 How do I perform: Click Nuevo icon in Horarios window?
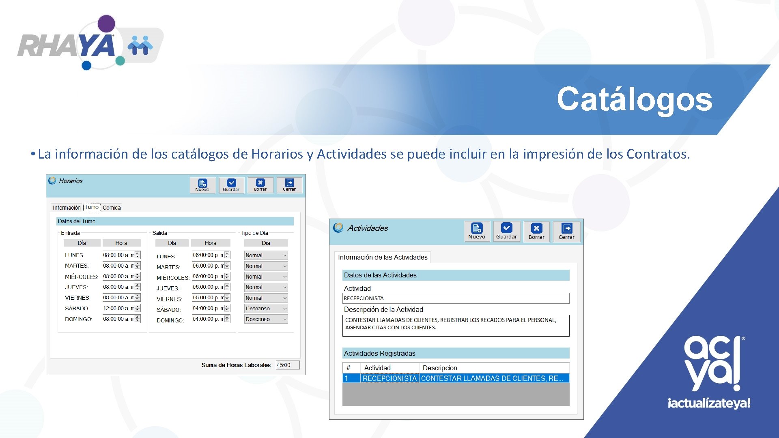pyautogui.click(x=202, y=185)
